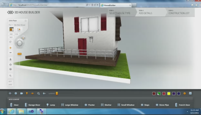Click the search magnifier icon in side panel
The height and width of the screenshot is (115, 201).
(x=11, y=75)
